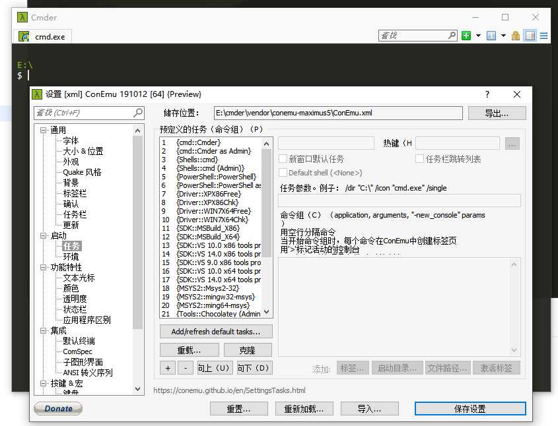Open the SettingsTasks.html help link
The height and width of the screenshot is (426, 558).
[229, 390]
